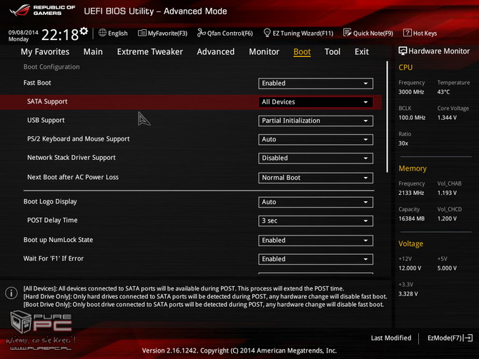This screenshot has height=359, width=479.
Task: Open PS/2 Keyboard and Mouse Support dropdown
Action: pyautogui.click(x=315, y=139)
